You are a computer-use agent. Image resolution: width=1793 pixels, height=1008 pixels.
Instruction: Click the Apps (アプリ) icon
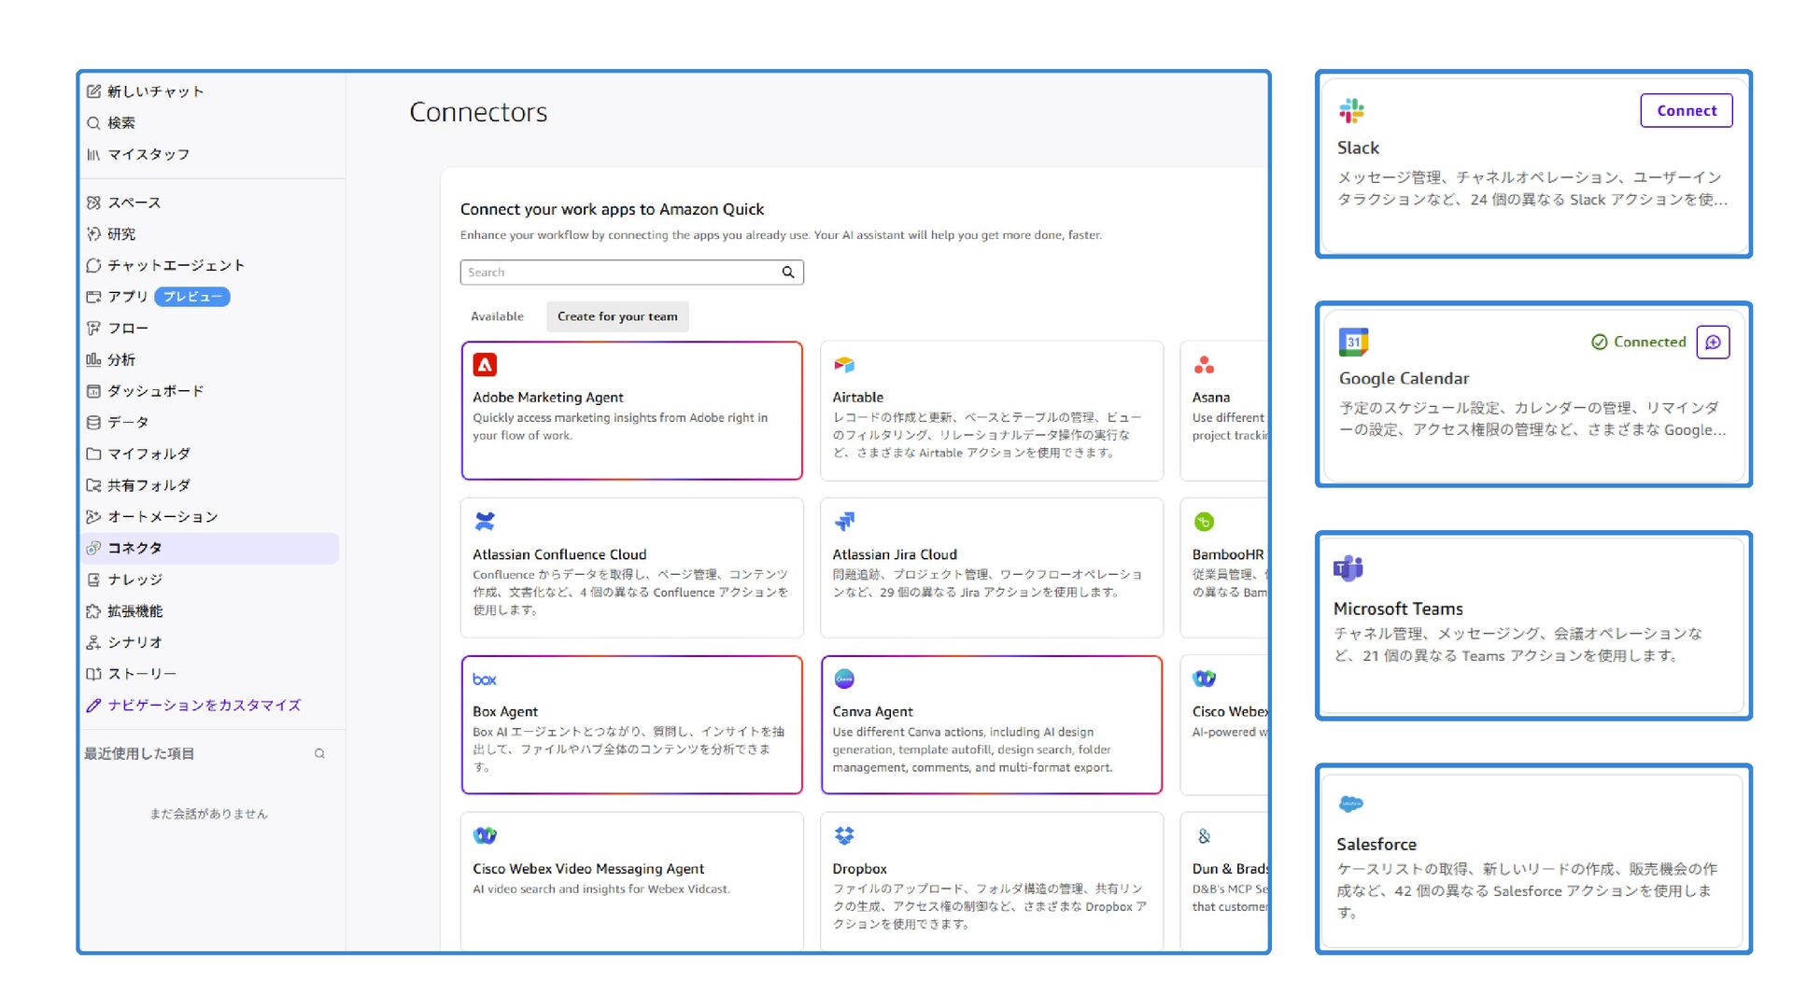pos(93,297)
